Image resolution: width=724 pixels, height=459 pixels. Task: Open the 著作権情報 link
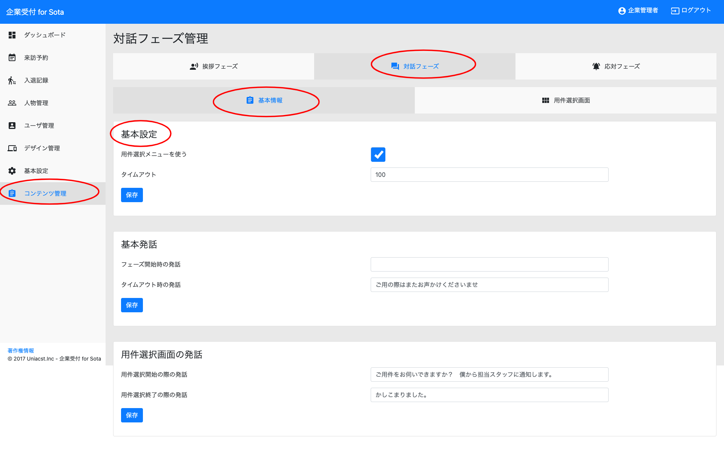21,351
